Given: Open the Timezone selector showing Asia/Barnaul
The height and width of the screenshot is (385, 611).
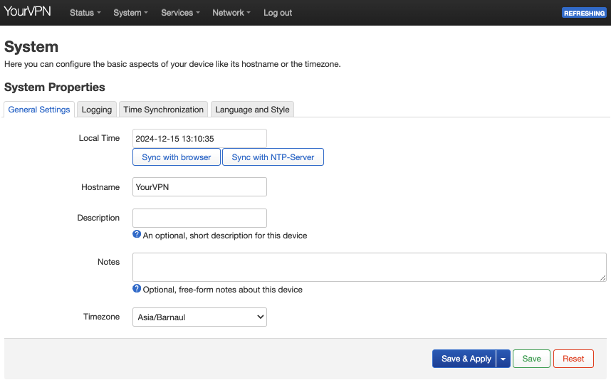Looking at the screenshot, I should click(x=199, y=317).
